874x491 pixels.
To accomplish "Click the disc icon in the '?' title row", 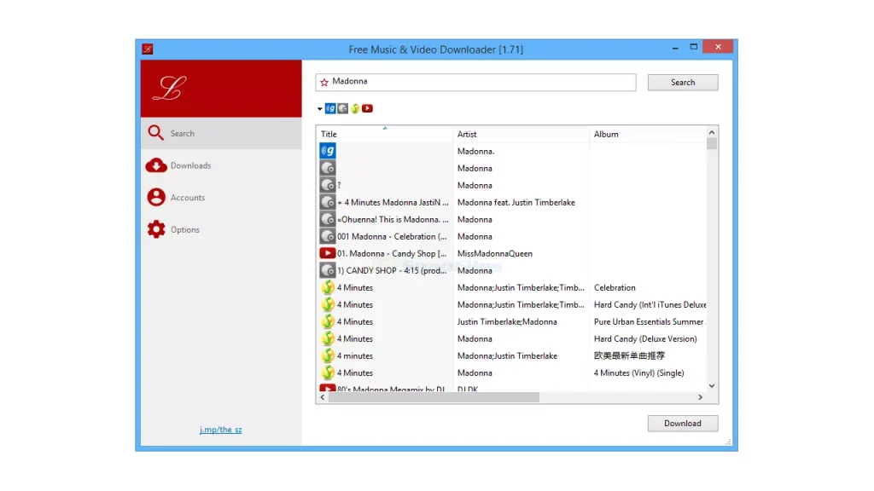I will (328, 185).
